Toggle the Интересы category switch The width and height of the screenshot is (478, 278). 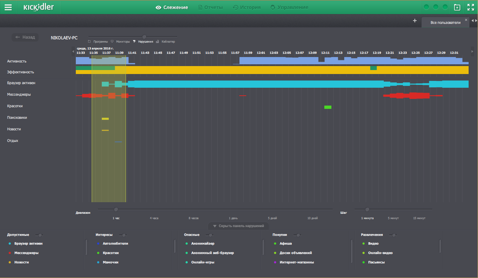[123, 235]
